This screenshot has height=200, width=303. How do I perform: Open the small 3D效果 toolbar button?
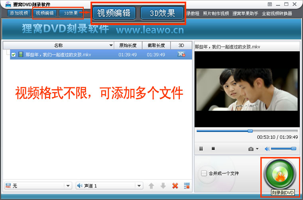click(71, 13)
